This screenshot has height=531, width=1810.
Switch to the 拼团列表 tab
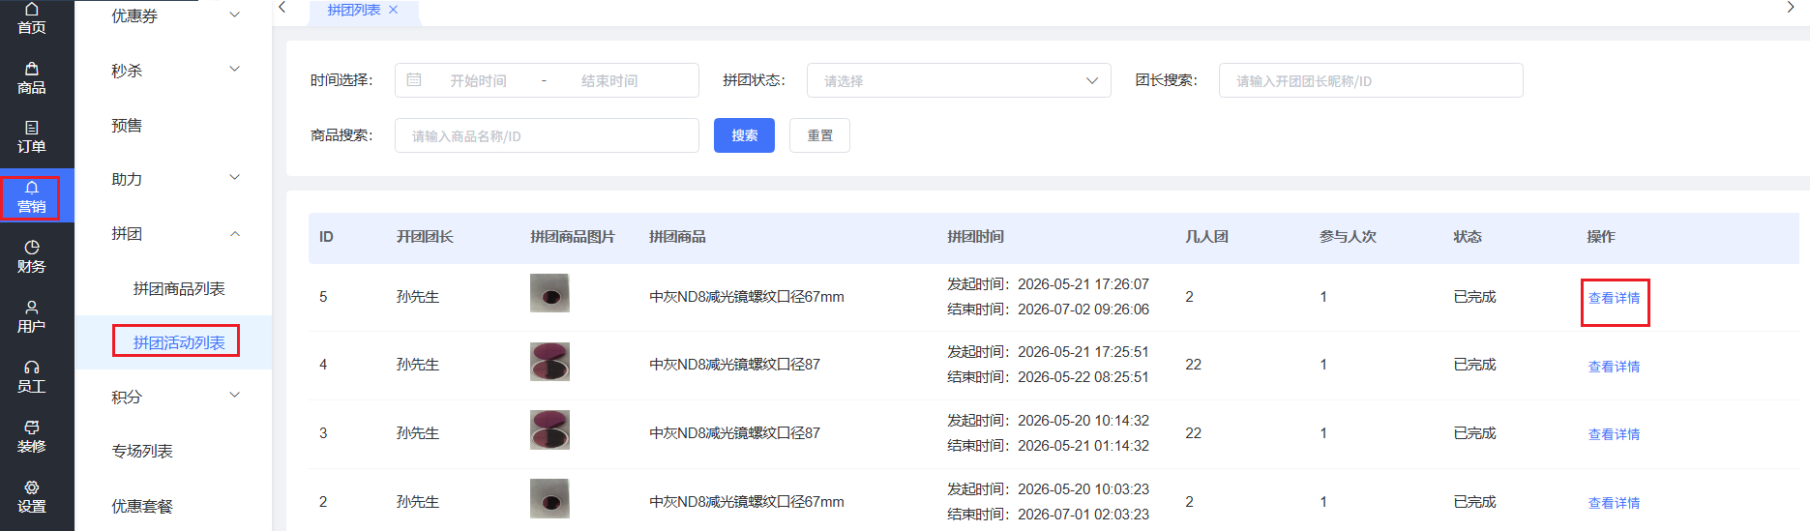tap(354, 10)
